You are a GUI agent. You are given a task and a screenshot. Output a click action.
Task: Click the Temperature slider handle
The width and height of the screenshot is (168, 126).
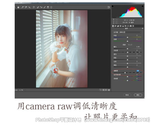[x=127, y=37]
